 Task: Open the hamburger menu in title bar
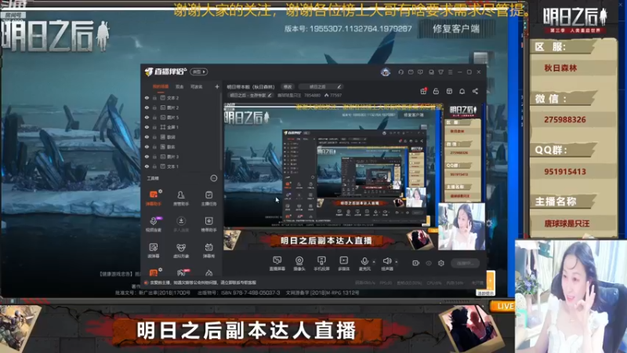pyautogui.click(x=450, y=72)
